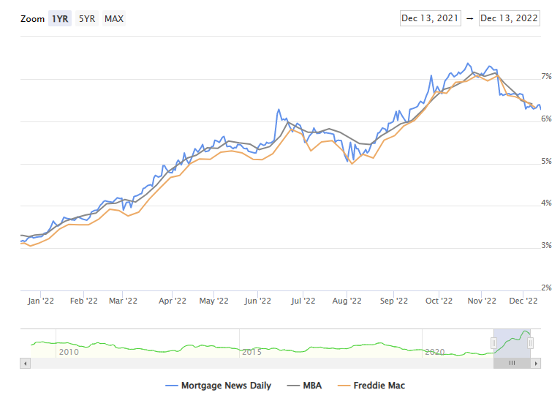Click the left navigator range handle
Viewport: 560px width, 398px height.
click(x=493, y=343)
